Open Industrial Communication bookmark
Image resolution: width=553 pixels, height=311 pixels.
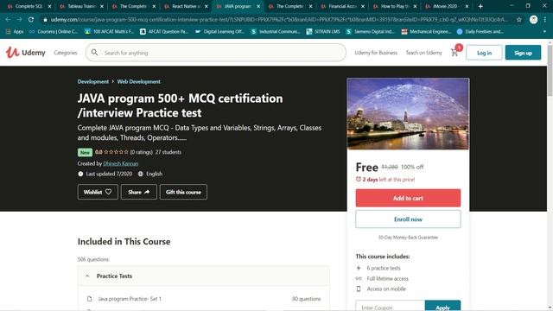pyautogui.click(x=275, y=32)
